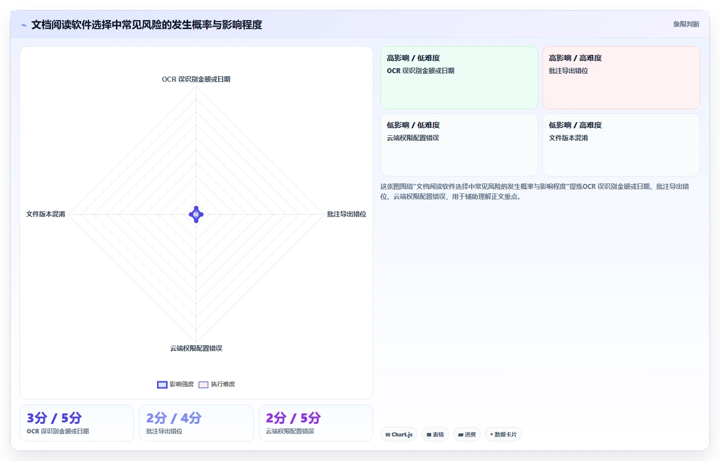
Task: Select the 2分 / 5分 score card
Action: [316, 423]
